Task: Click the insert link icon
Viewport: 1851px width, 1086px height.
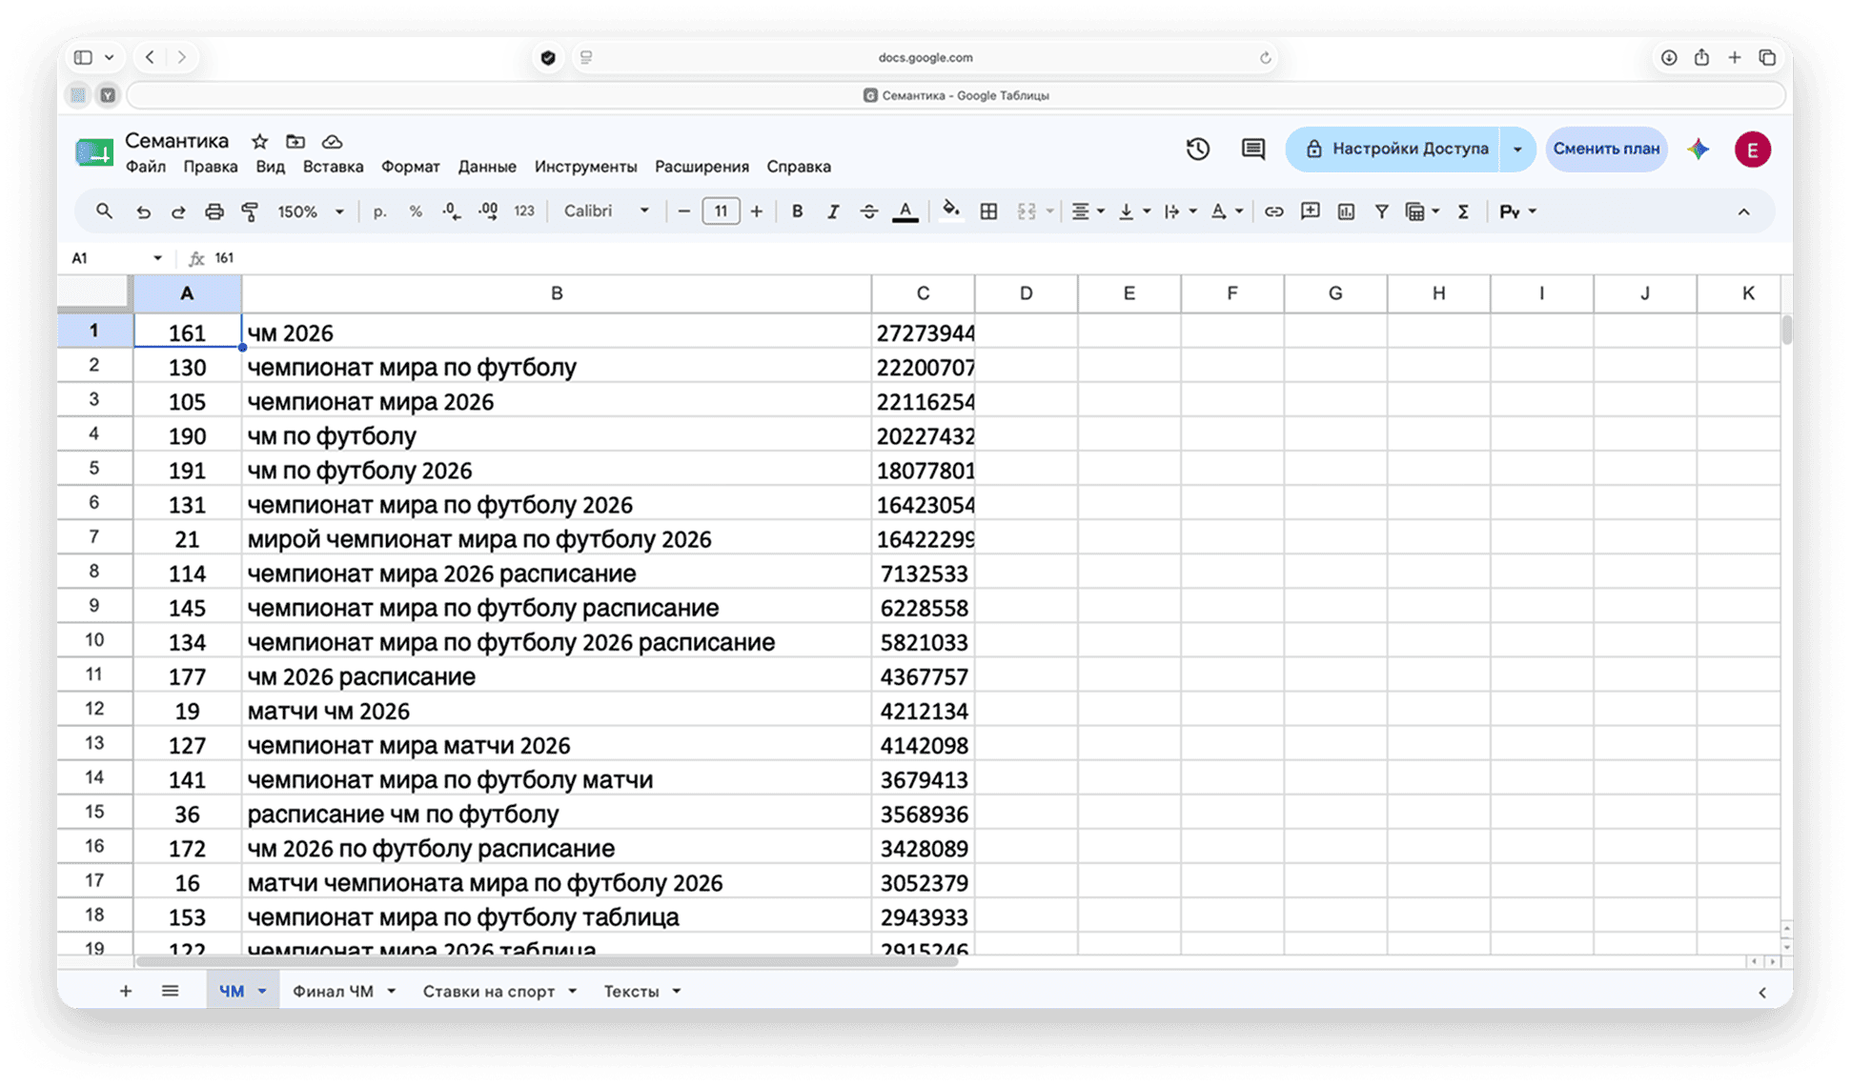Action: pyautogui.click(x=1273, y=211)
